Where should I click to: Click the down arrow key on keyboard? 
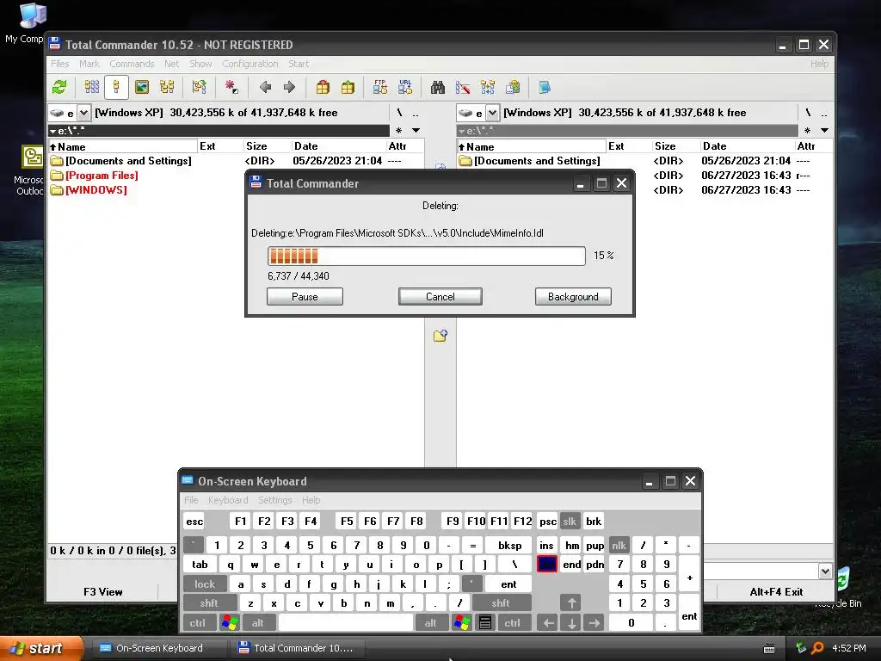point(571,623)
